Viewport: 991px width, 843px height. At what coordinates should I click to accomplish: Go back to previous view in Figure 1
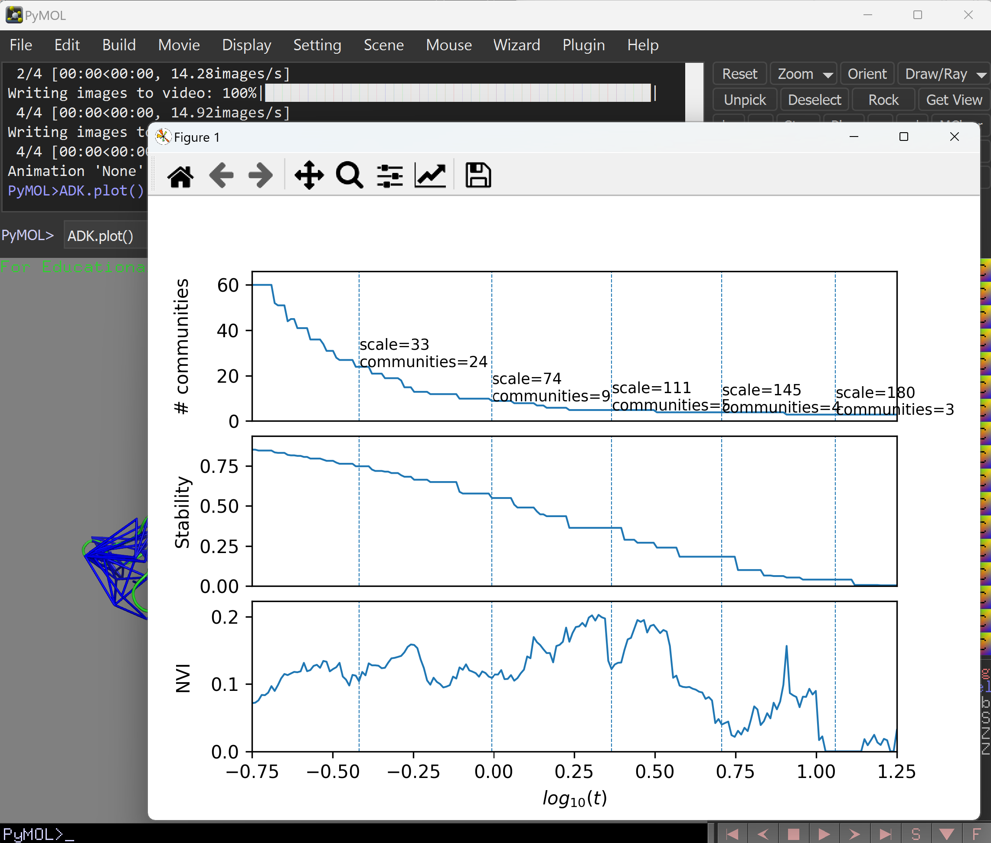point(221,176)
